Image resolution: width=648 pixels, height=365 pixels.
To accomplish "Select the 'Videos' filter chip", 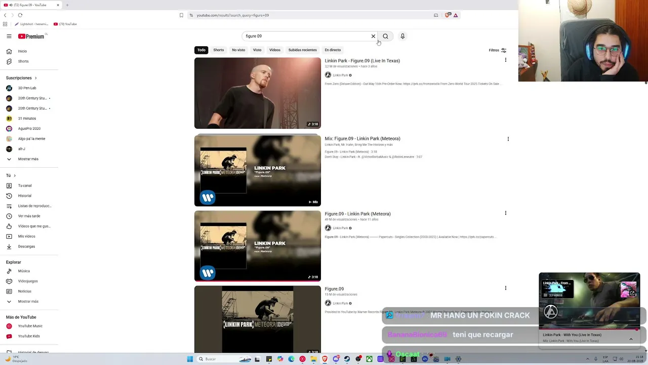I will (x=275, y=50).
